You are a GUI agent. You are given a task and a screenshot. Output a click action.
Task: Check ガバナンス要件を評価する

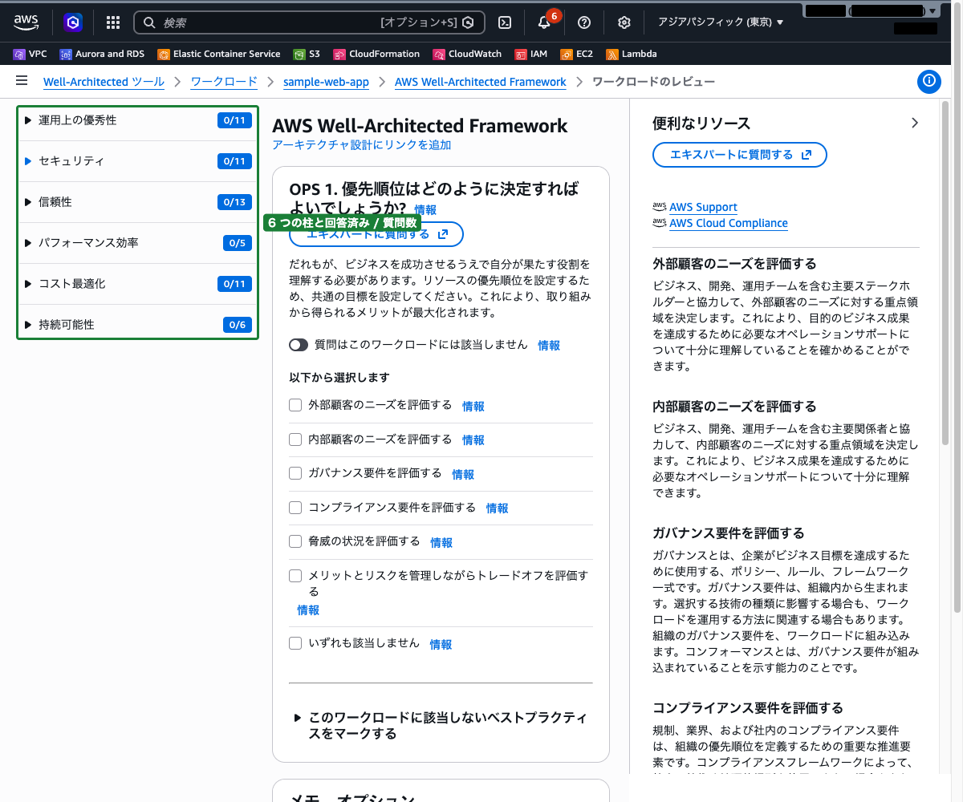click(x=295, y=473)
